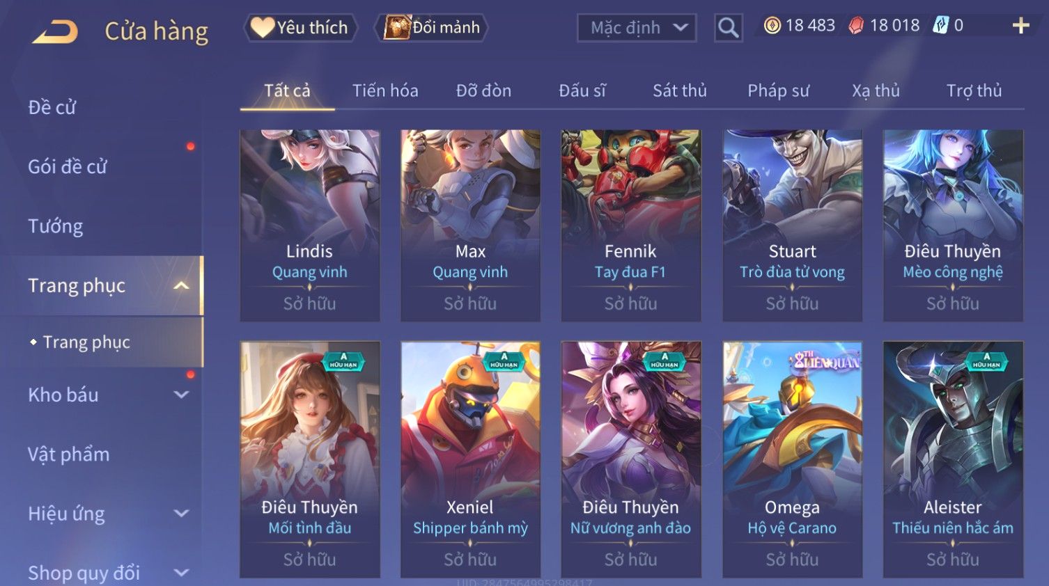Select the Fennik Tay đua F1 skin
The height and width of the screenshot is (586, 1049).
(630, 225)
